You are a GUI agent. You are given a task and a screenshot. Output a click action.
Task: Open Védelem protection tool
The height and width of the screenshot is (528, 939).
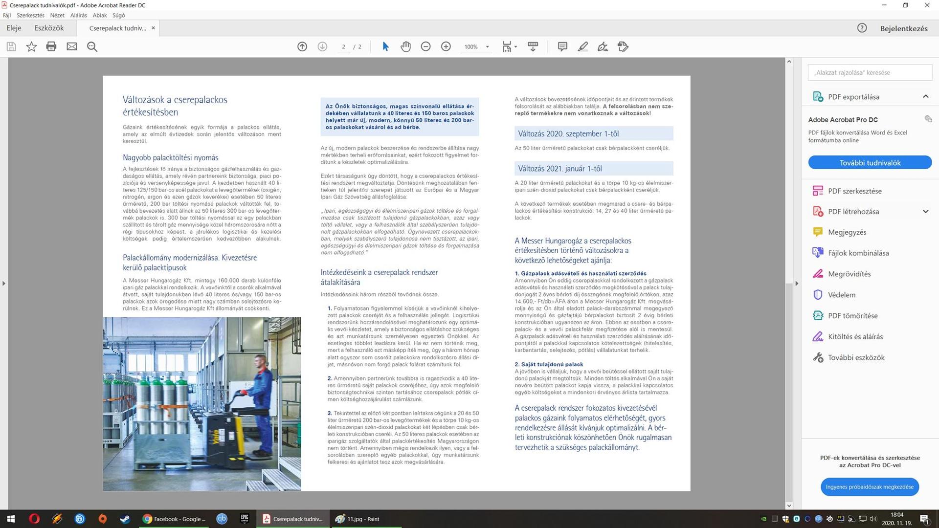click(x=841, y=295)
